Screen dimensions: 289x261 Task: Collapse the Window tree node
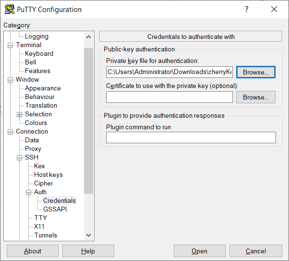coord(11,80)
